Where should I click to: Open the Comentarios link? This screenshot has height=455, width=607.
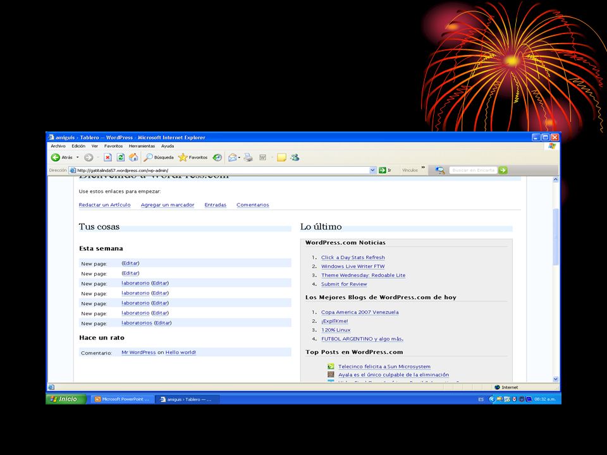[253, 205]
